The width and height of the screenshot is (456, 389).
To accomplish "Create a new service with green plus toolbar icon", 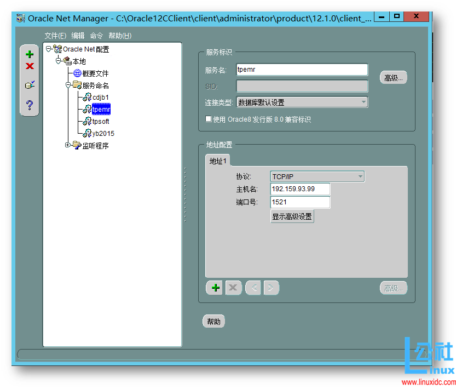I will click(x=29, y=54).
